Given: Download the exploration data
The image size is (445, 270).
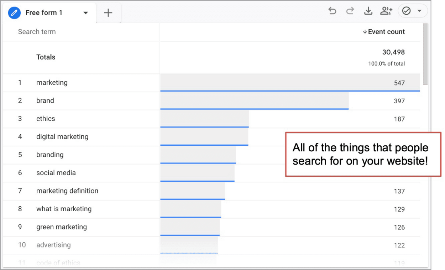Looking at the screenshot, I should (x=368, y=11).
